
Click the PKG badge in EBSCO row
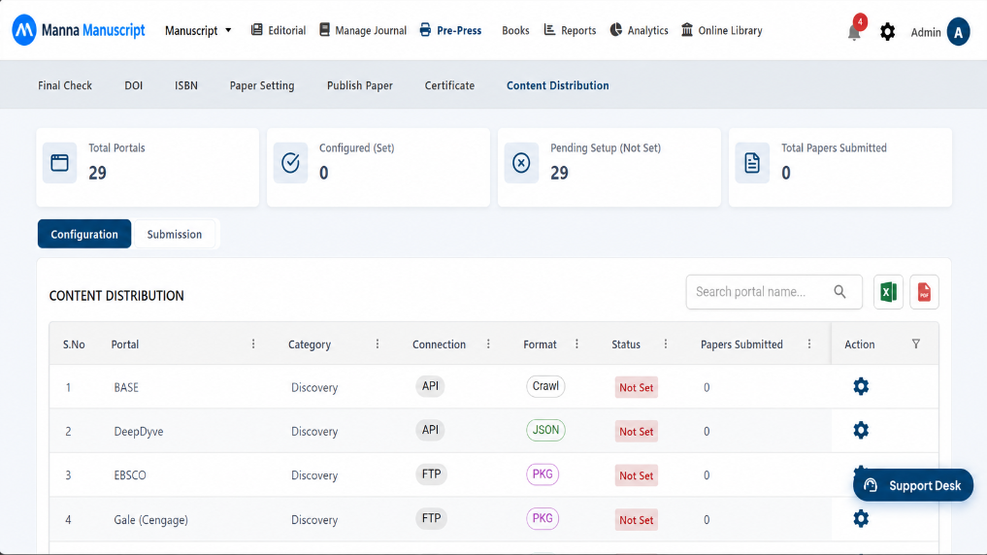(x=542, y=474)
